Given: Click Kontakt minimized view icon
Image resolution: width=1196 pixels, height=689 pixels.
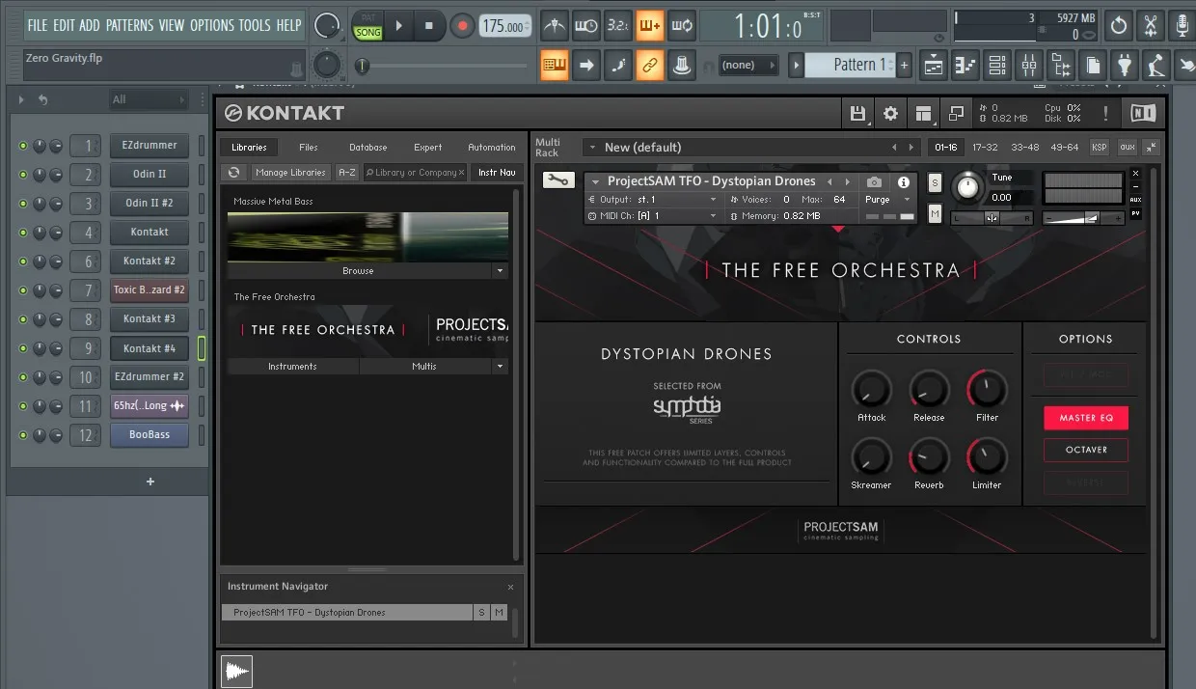Looking at the screenshot, I should [x=956, y=113].
